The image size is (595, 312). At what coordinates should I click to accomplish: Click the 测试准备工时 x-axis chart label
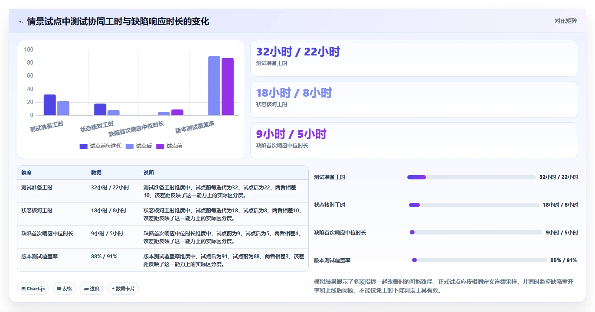47,127
